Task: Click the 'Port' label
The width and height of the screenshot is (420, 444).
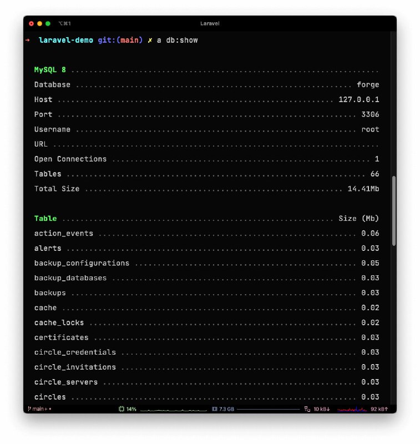Action: pyautogui.click(x=43, y=114)
